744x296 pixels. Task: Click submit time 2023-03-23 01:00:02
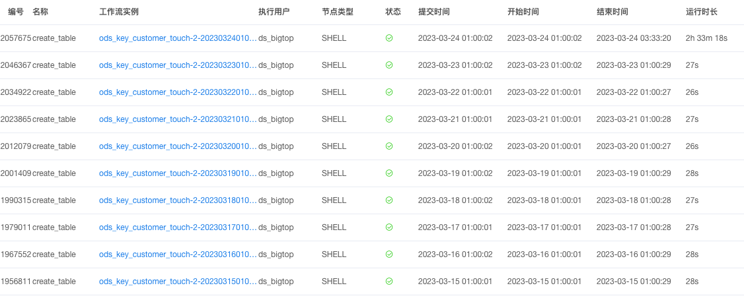click(x=455, y=65)
